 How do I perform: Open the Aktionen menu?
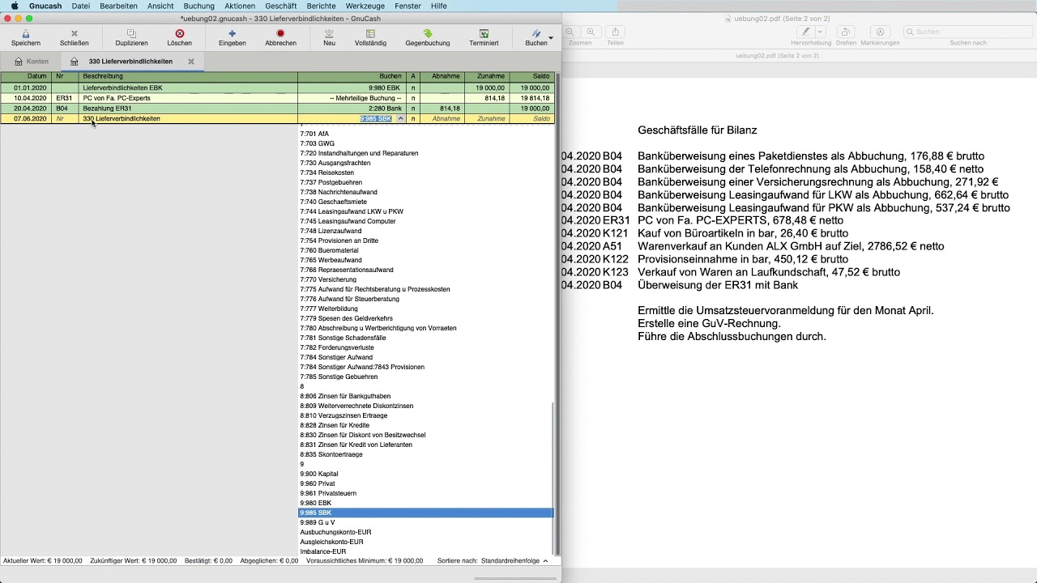(x=240, y=6)
